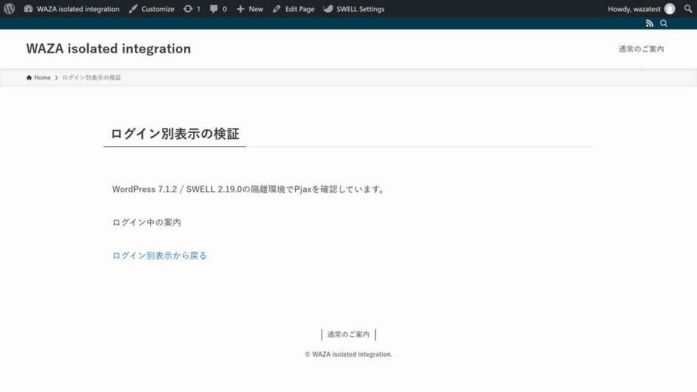The width and height of the screenshot is (697, 392).
Task: Click the ログイン別表示の検証 page heading
Action: [175, 133]
